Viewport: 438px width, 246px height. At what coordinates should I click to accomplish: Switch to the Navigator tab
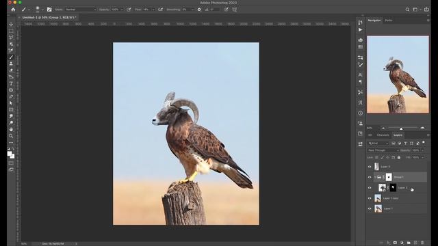coord(374,20)
